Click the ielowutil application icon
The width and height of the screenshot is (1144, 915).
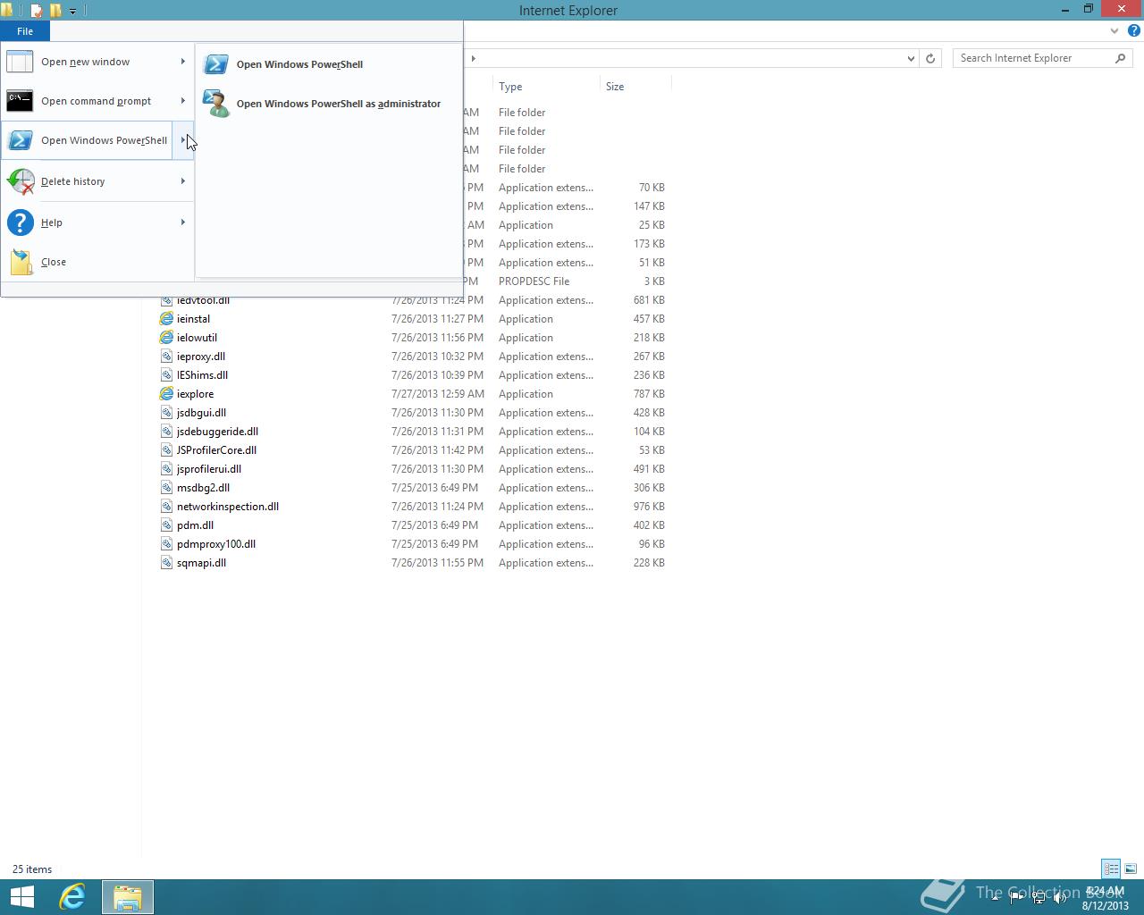166,338
